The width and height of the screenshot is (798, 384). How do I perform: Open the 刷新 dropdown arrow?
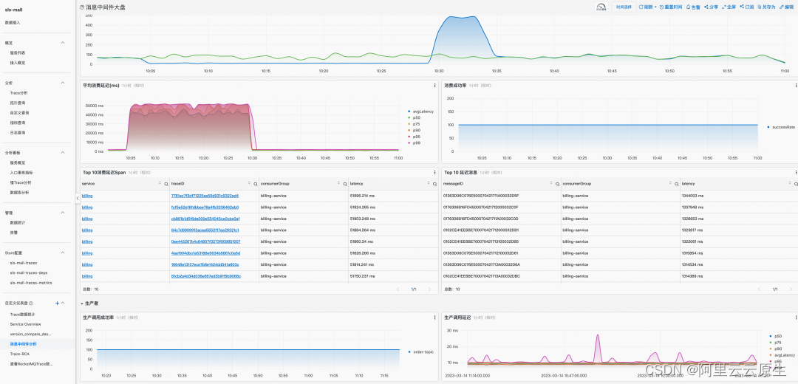tap(655, 7)
